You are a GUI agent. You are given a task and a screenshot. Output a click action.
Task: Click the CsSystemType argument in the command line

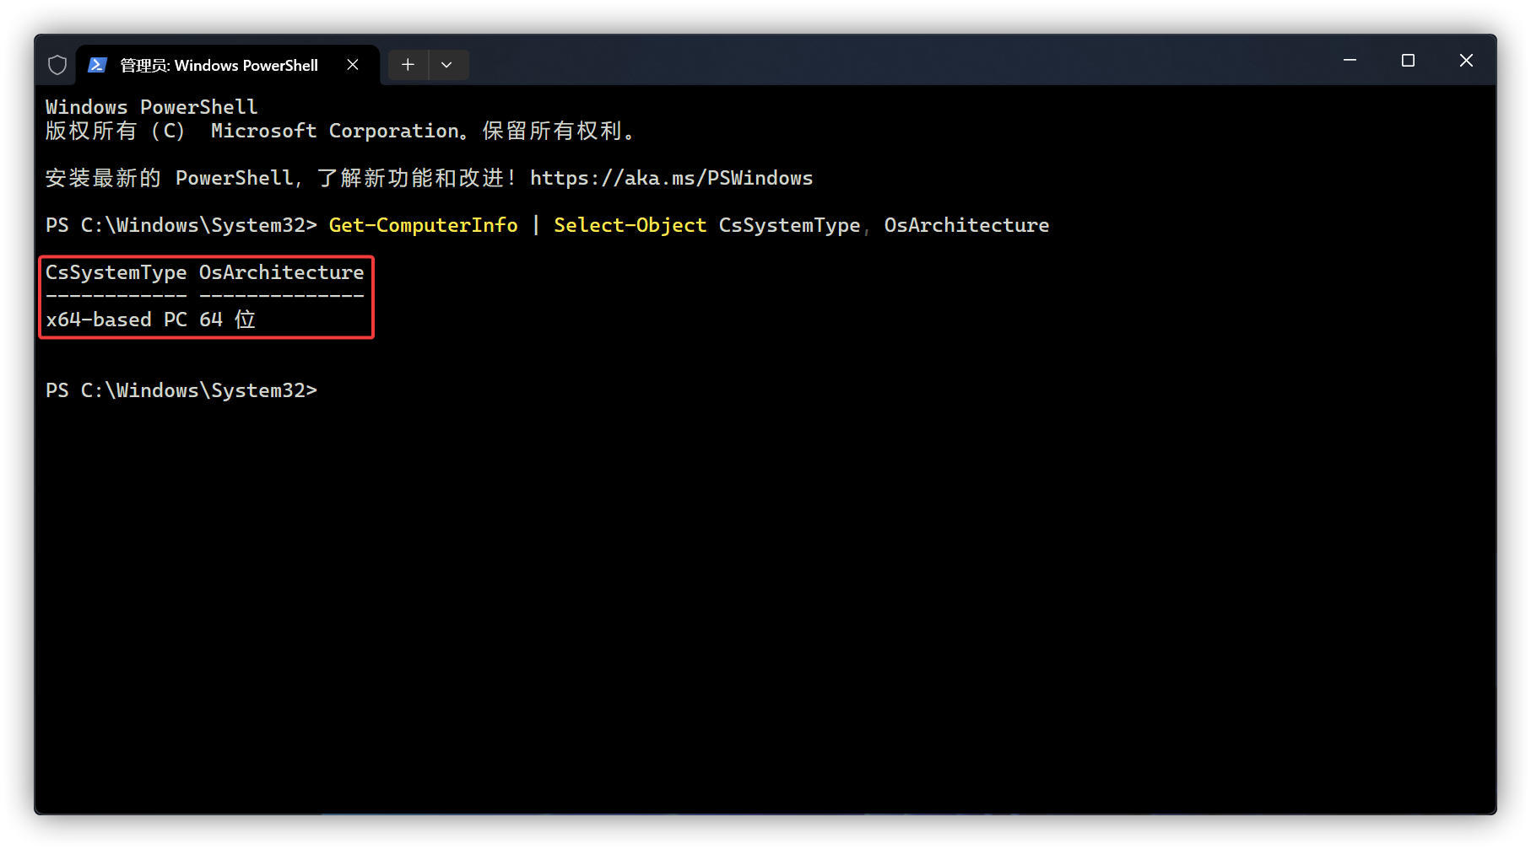coord(789,225)
